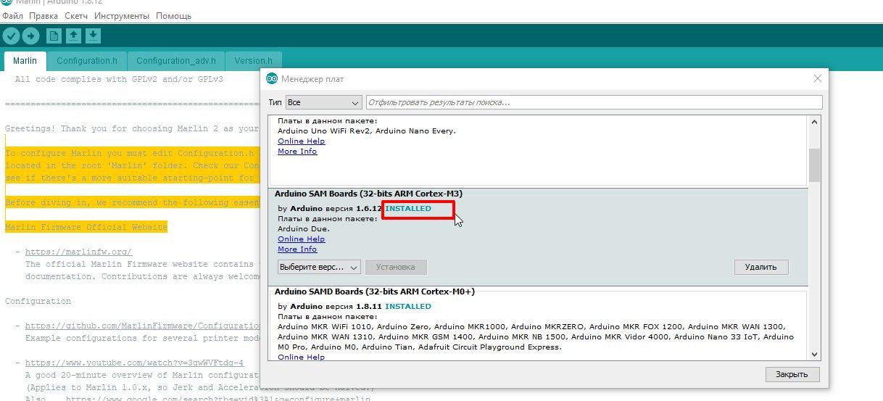This screenshot has width=883, height=401.
Task: Click the disabled Установка button
Action: coord(396,267)
